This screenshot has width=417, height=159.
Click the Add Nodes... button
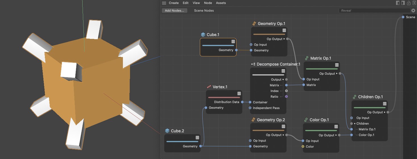click(175, 11)
